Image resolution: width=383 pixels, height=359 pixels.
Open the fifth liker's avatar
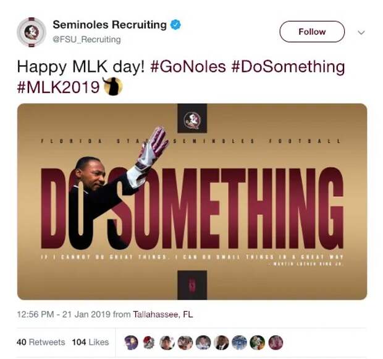pyautogui.click(x=203, y=342)
